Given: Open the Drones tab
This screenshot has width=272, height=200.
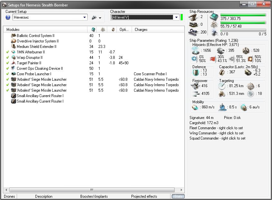Looking at the screenshot, I should click(9, 196).
